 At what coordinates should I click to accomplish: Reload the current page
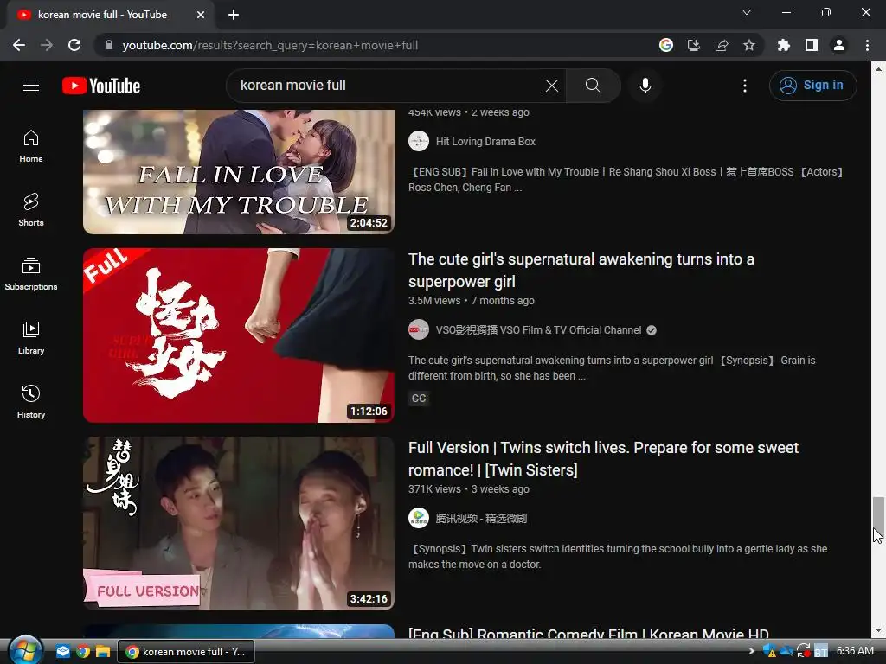pos(74,45)
